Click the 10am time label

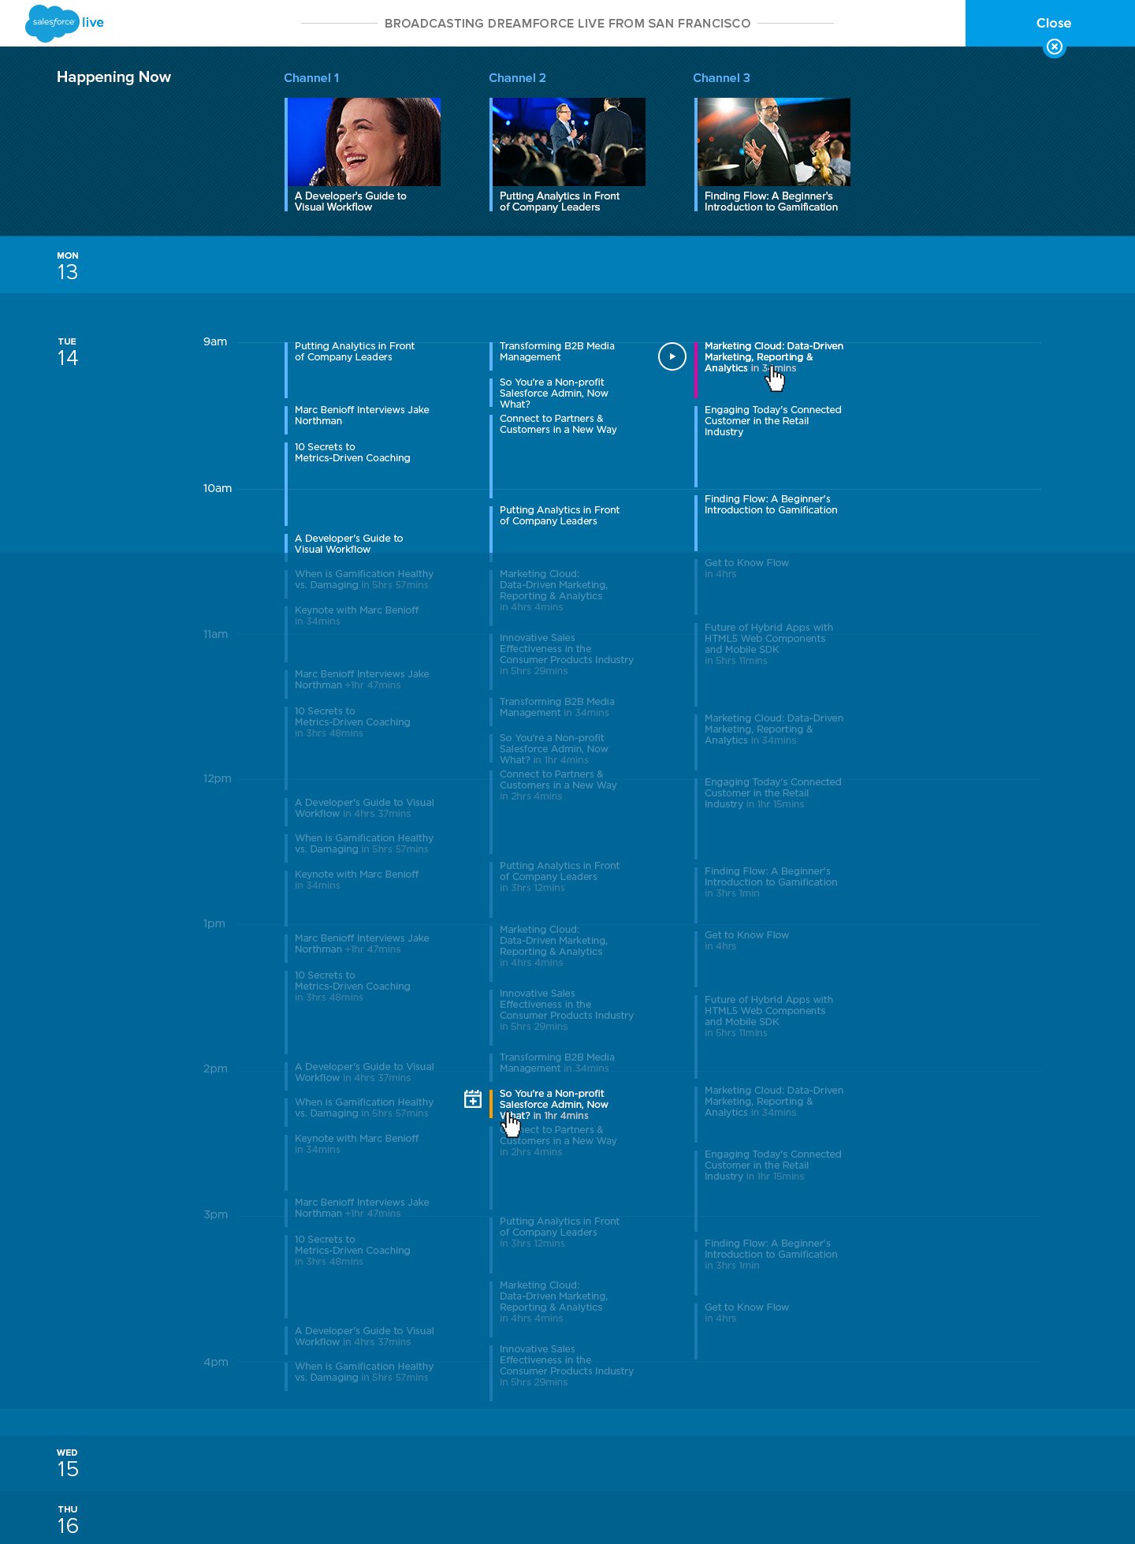point(218,488)
